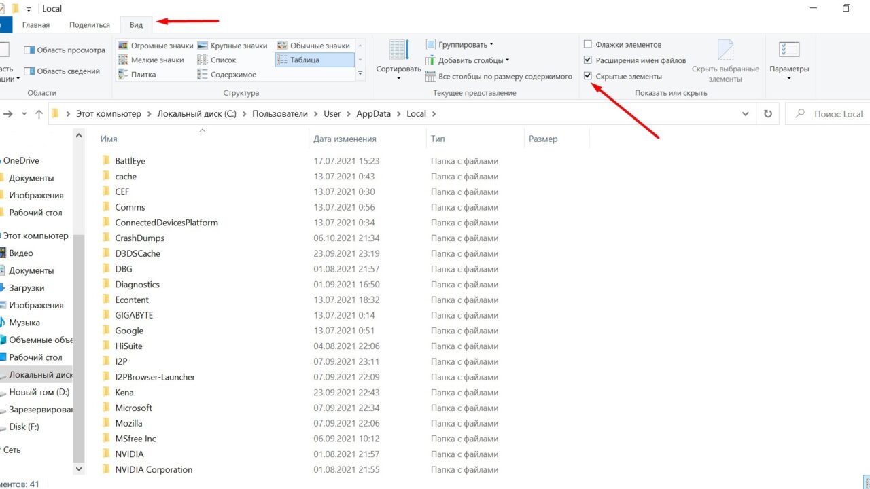The image size is (870, 489).
Task: Click the refresh button beside address bar
Action: (768, 114)
